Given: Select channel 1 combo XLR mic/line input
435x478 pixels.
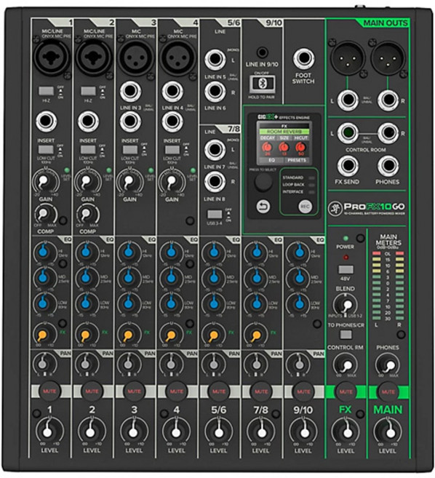Looking at the screenshot, I should pyautogui.click(x=51, y=57).
